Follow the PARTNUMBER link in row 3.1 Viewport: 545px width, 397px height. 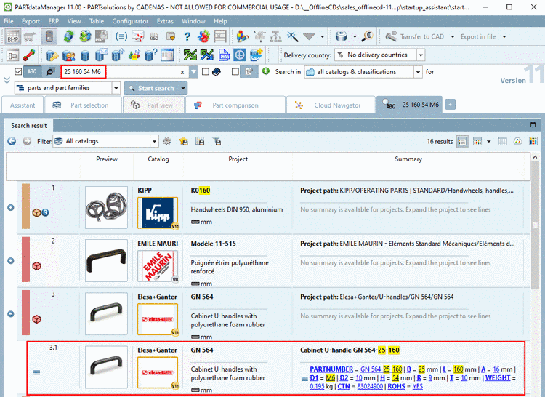(331, 369)
